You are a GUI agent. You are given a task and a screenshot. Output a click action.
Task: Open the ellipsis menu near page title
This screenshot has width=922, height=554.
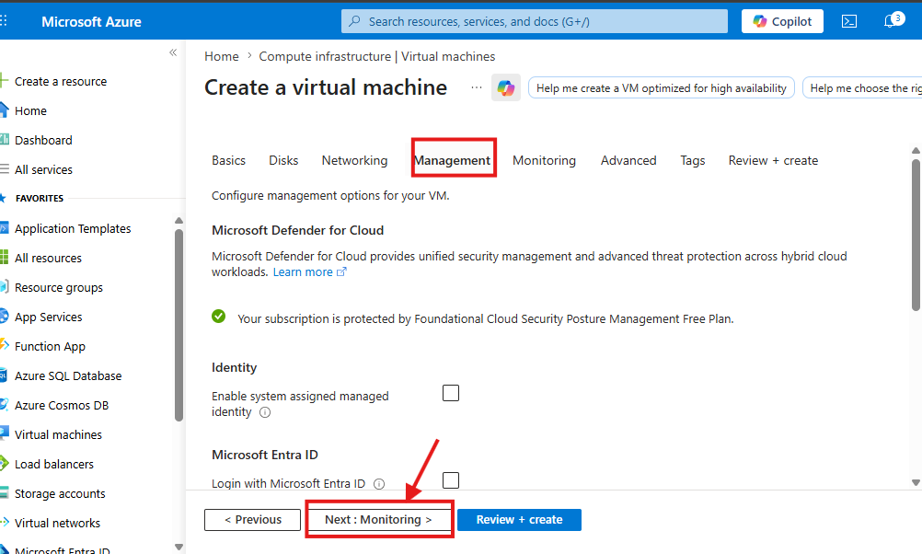477,87
